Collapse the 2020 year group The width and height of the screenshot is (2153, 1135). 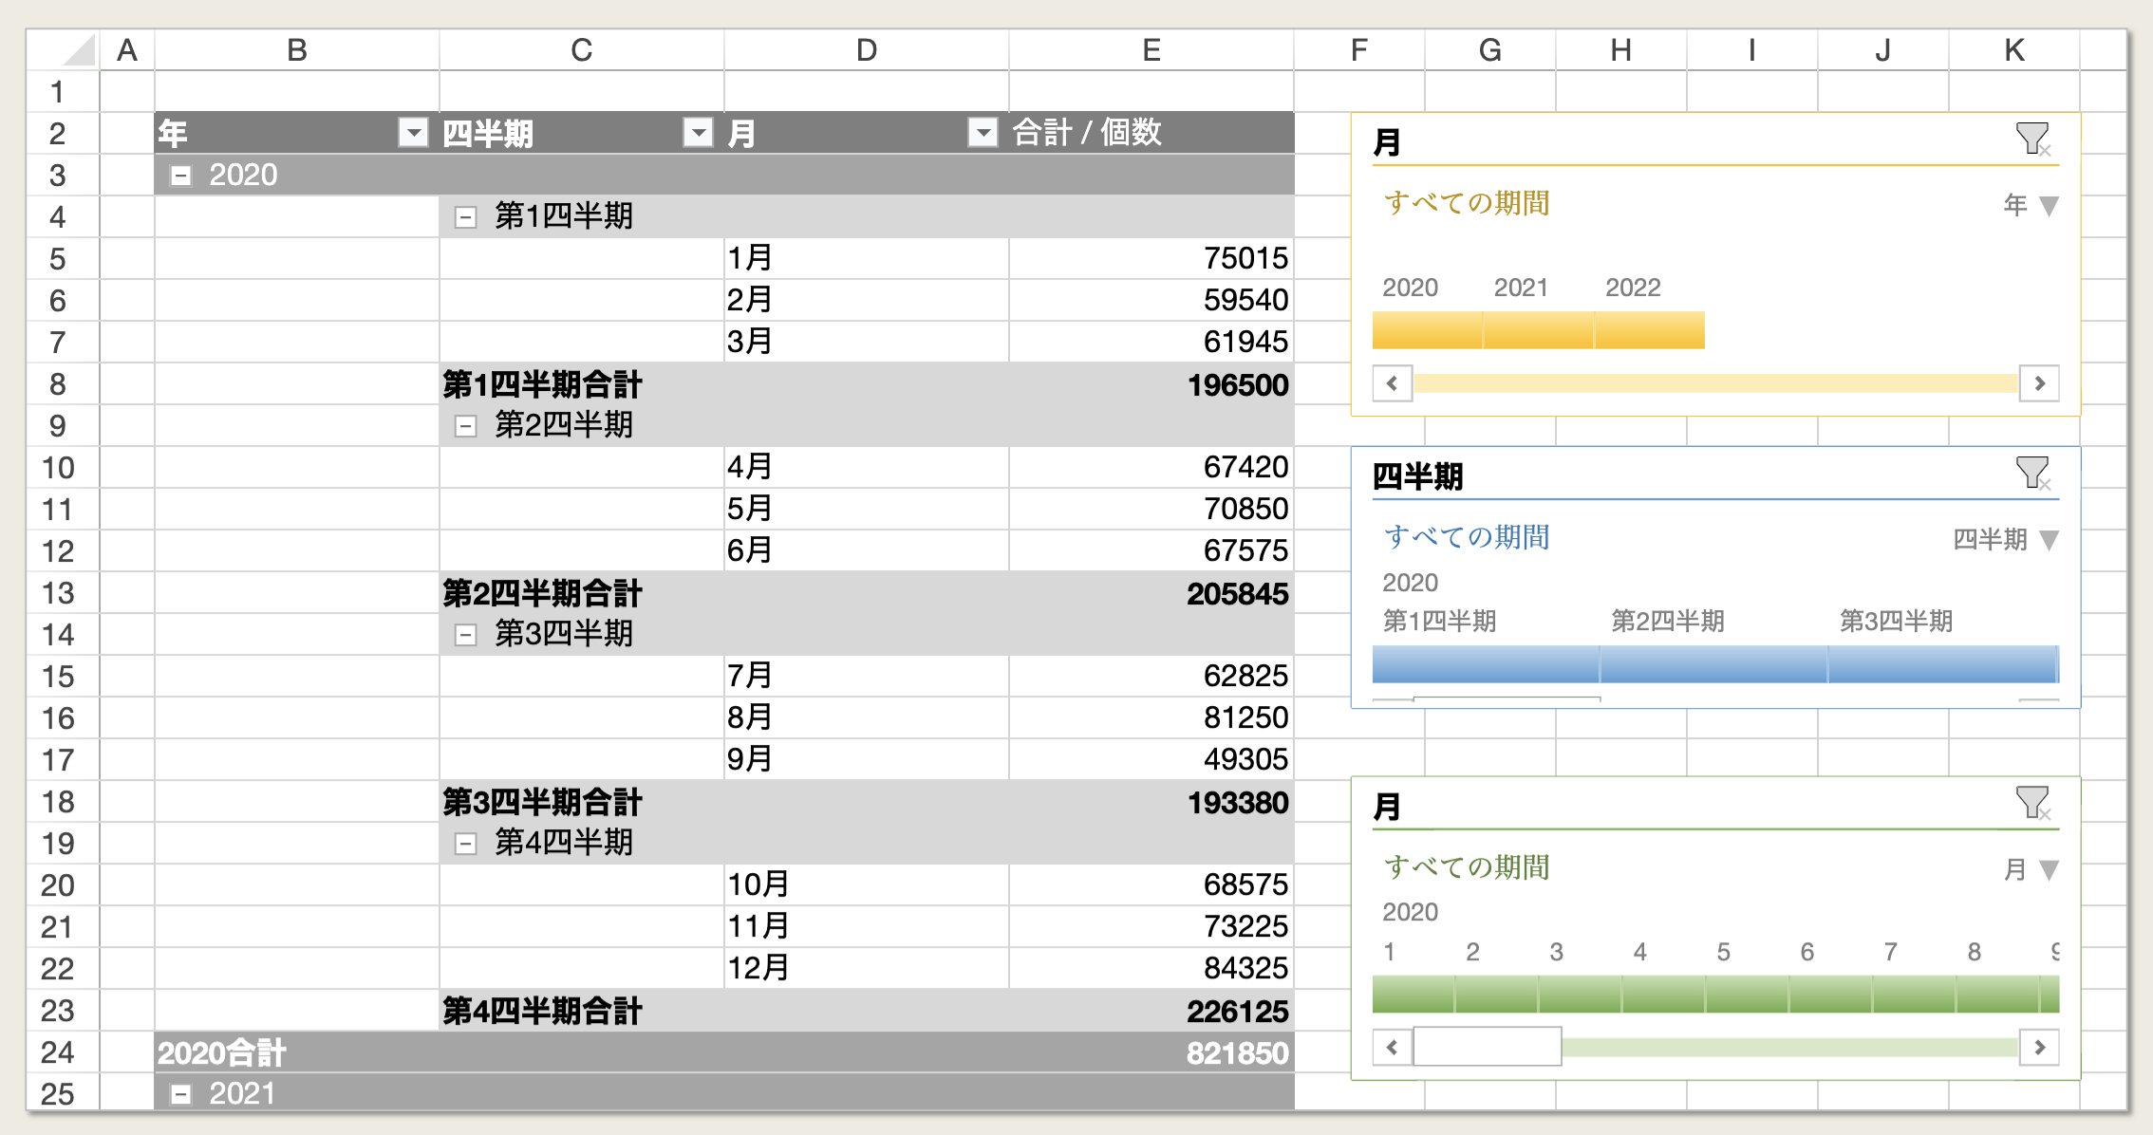coord(180,176)
